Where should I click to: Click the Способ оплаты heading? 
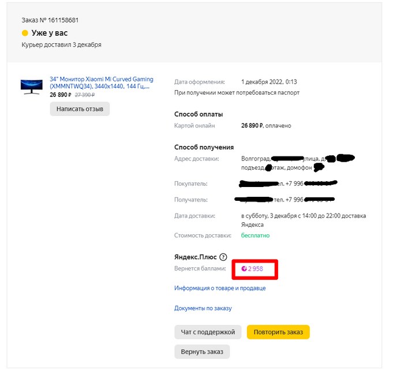(x=199, y=114)
